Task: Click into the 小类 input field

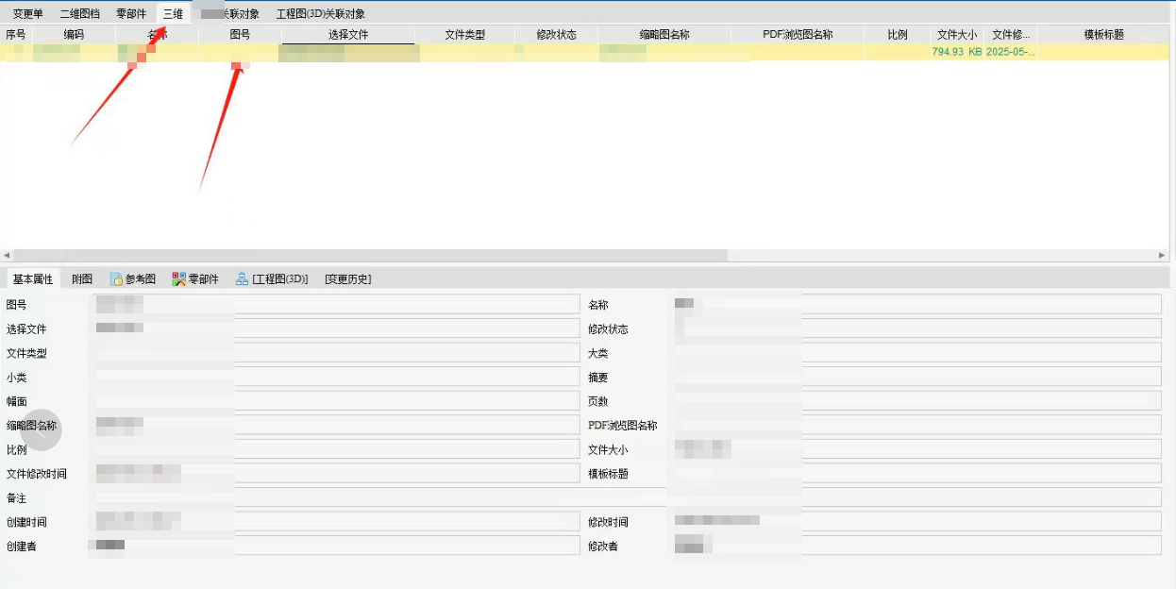Action: [333, 377]
